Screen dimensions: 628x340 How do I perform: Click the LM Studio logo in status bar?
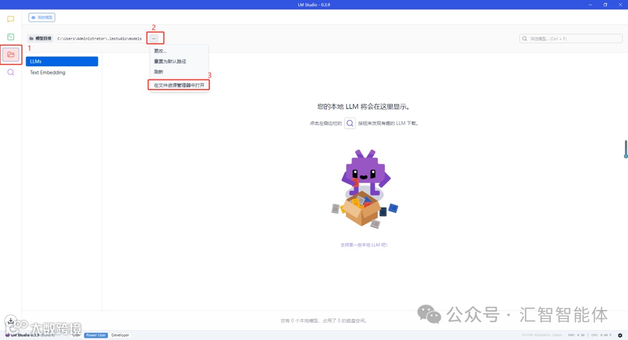pyautogui.click(x=7, y=335)
